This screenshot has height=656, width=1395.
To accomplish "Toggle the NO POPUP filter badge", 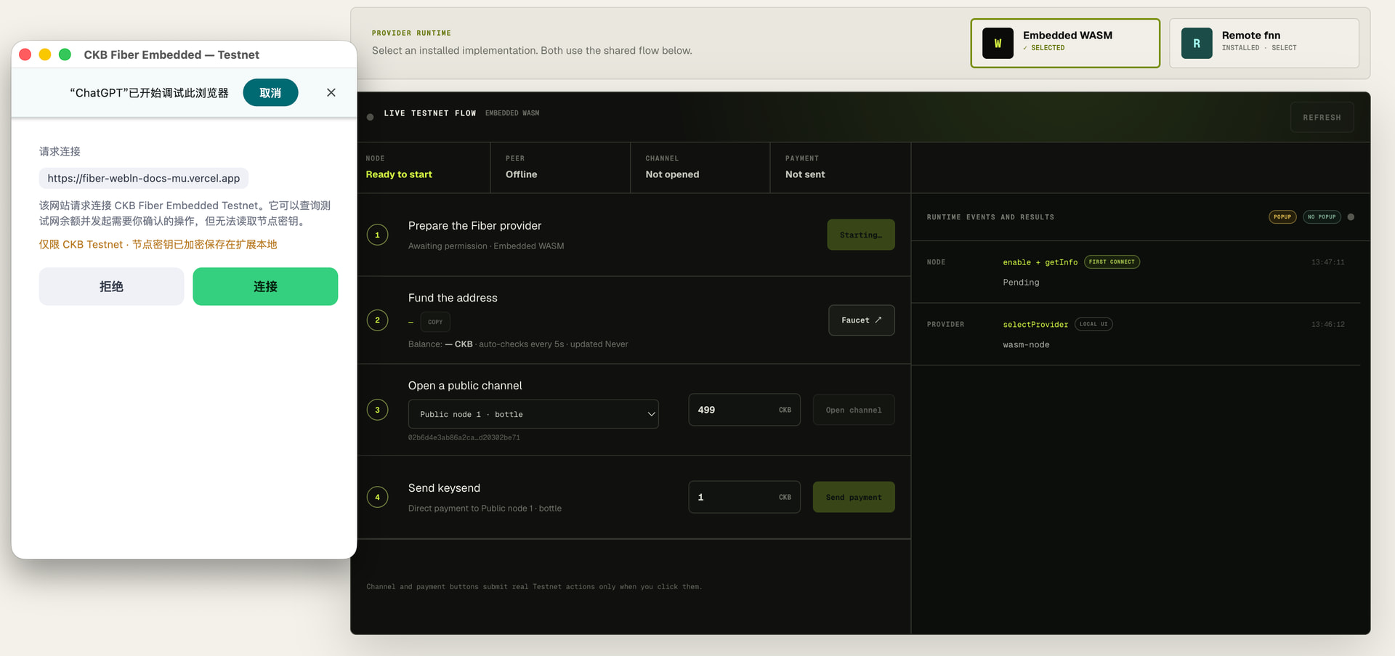I will click(1322, 216).
